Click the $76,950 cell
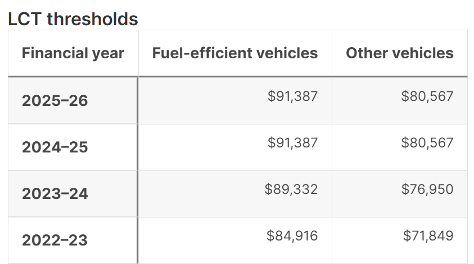This screenshot has height=264, width=474. tap(427, 189)
